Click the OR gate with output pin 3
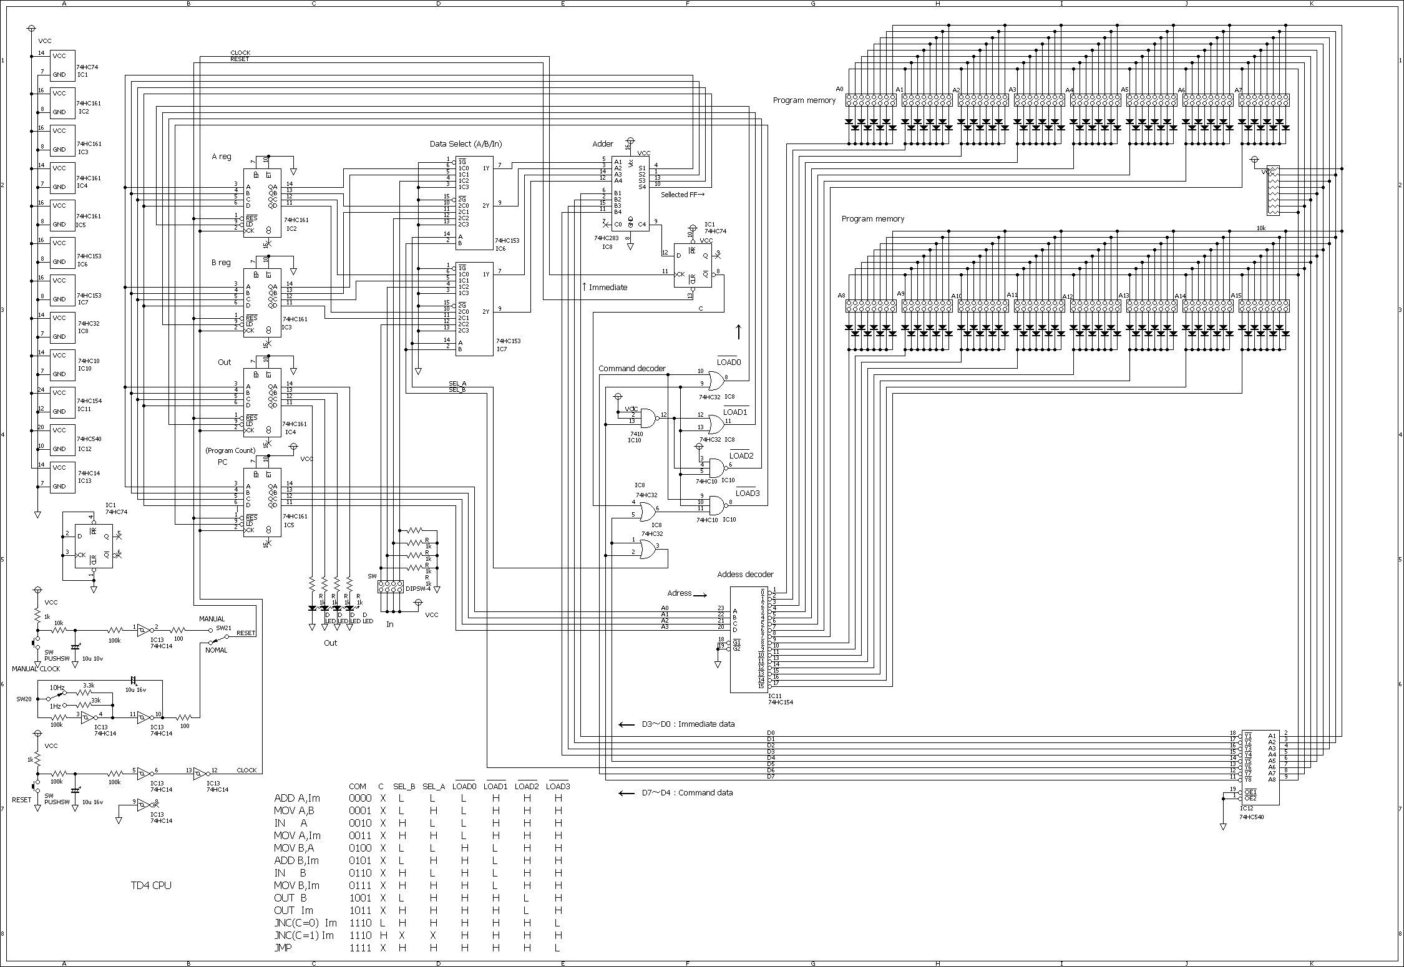Screen dimensions: 1404x967 coord(648,549)
